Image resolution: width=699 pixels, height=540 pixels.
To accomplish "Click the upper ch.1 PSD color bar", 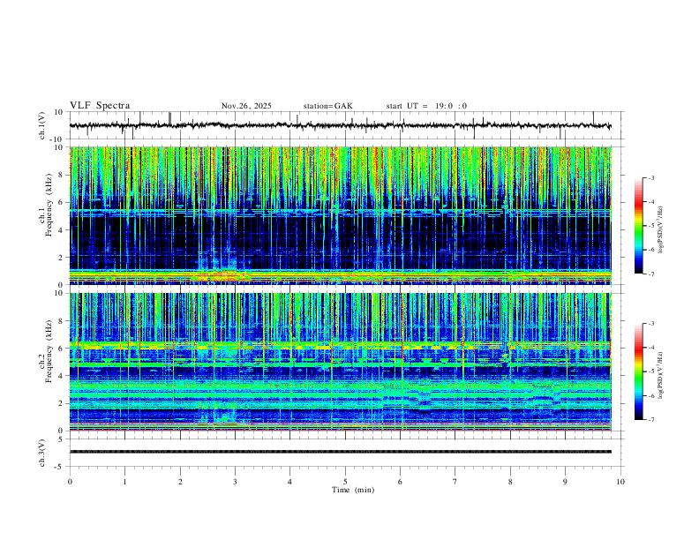I will pos(638,226).
